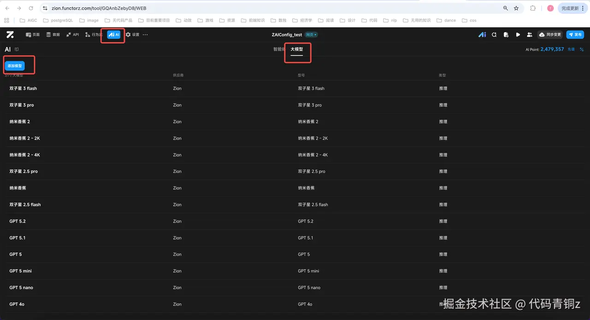The width and height of the screenshot is (590, 320).
Task: Select the 双子星 2.5 pro model row
Action: [x=295, y=172]
